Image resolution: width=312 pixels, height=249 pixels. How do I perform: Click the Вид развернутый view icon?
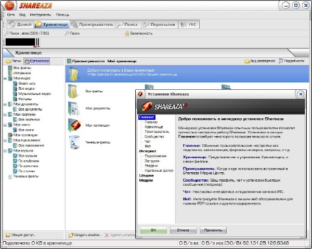[x=247, y=61]
